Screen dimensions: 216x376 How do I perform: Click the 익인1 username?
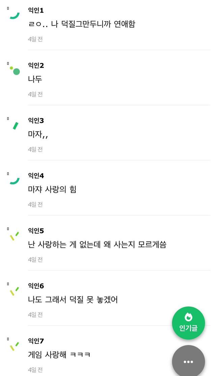tap(36, 10)
